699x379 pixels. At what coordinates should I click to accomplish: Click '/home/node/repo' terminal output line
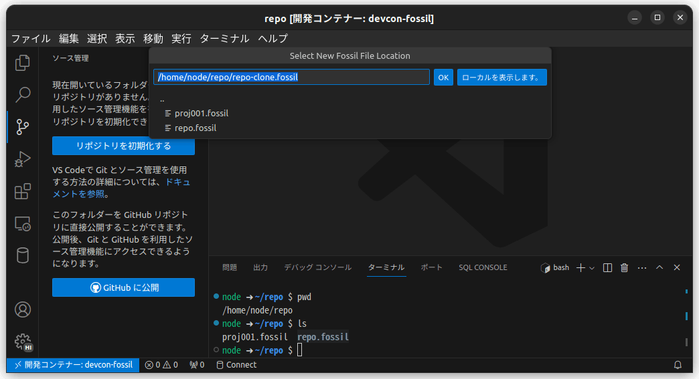(257, 311)
